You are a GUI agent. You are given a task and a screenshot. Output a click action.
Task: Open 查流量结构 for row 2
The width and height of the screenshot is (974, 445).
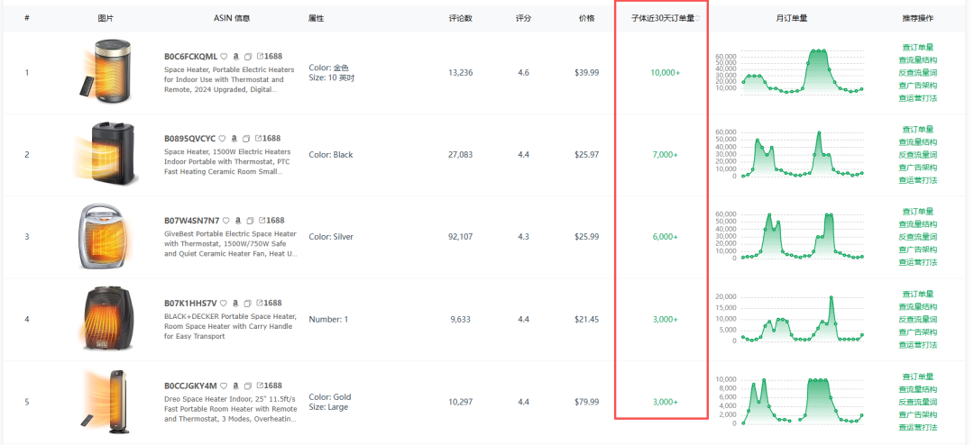tap(917, 141)
